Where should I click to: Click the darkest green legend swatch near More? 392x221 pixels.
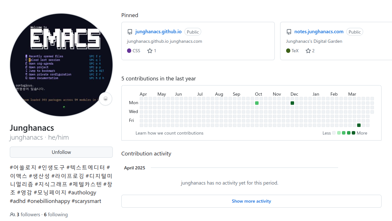pyautogui.click(x=354, y=133)
